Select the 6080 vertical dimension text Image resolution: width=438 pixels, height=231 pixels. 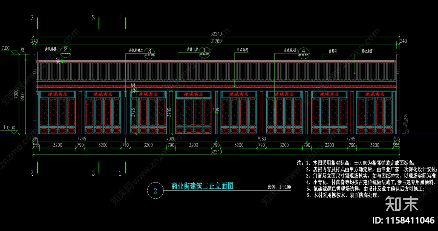133,88
